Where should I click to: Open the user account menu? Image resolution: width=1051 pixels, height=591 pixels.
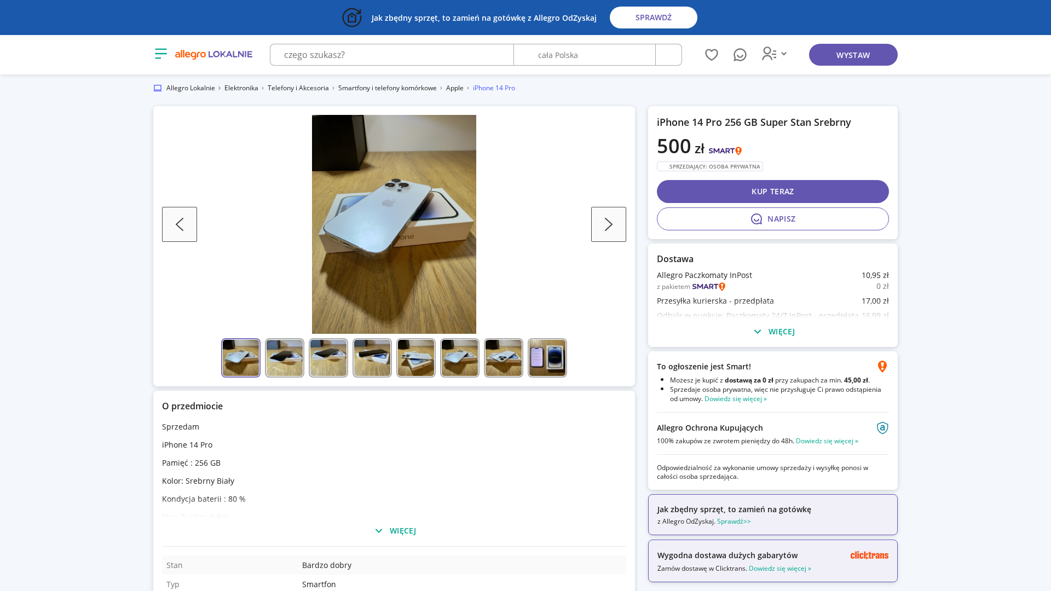coord(774,54)
